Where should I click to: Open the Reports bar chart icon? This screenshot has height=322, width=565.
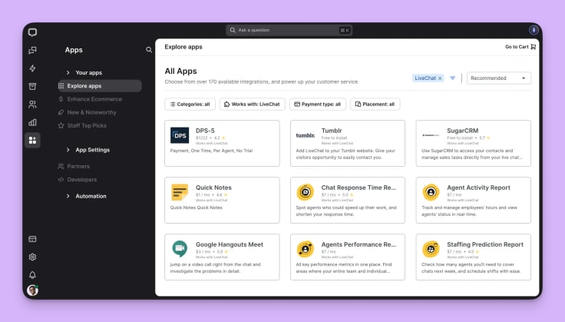pos(32,121)
